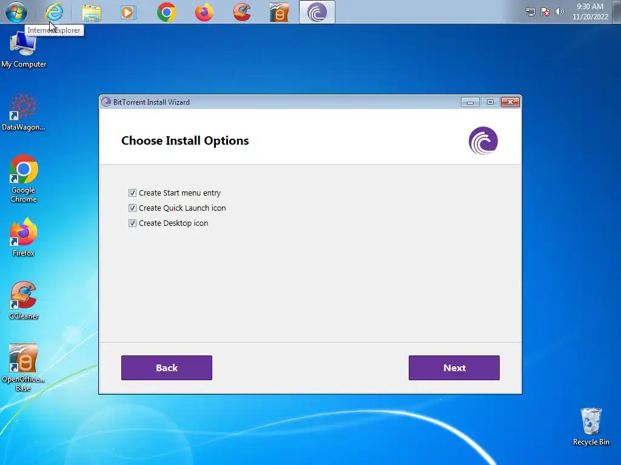
Task: Click the BitTorrent Install Wizard title text
Action: click(x=151, y=102)
